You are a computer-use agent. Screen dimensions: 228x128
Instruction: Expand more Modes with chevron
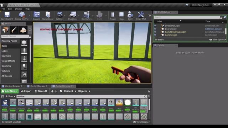(30, 30)
